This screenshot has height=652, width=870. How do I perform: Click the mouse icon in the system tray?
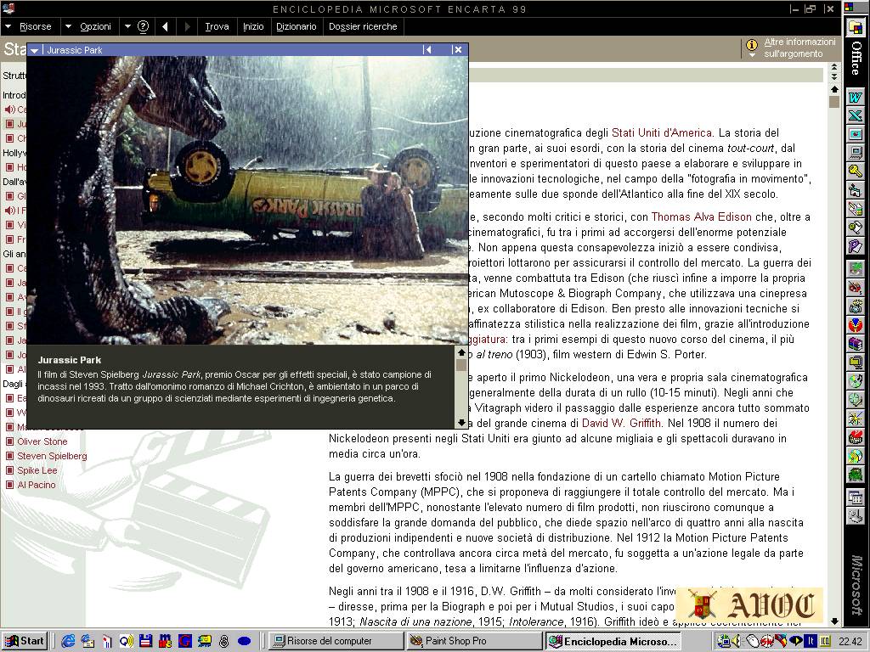(x=752, y=642)
